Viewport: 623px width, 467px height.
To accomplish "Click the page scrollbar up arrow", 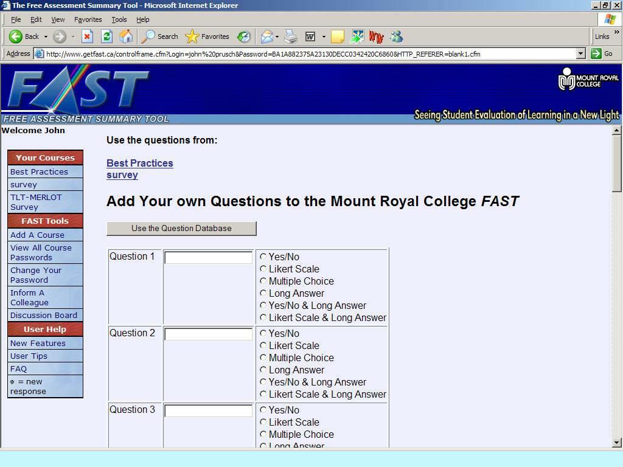I will pos(617,130).
